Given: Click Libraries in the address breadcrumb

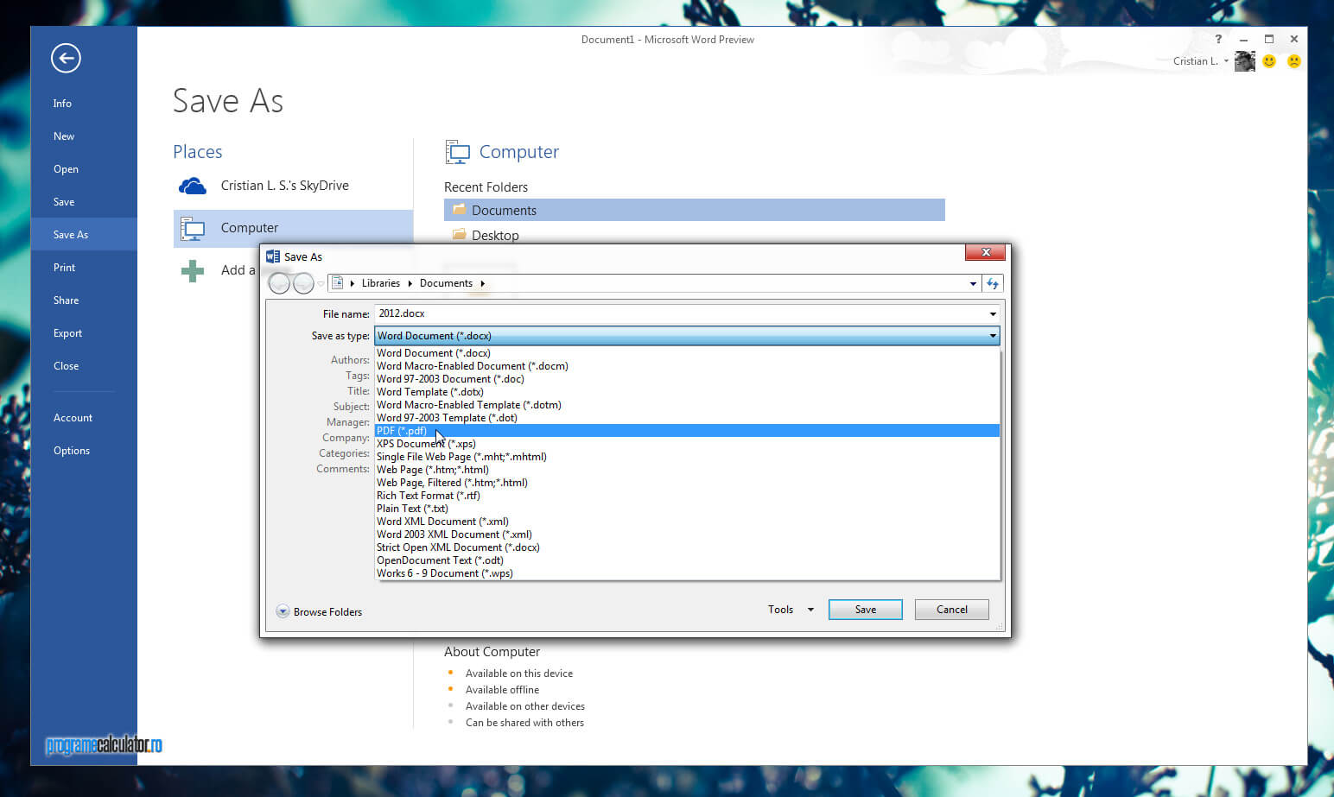Looking at the screenshot, I should [x=380, y=283].
